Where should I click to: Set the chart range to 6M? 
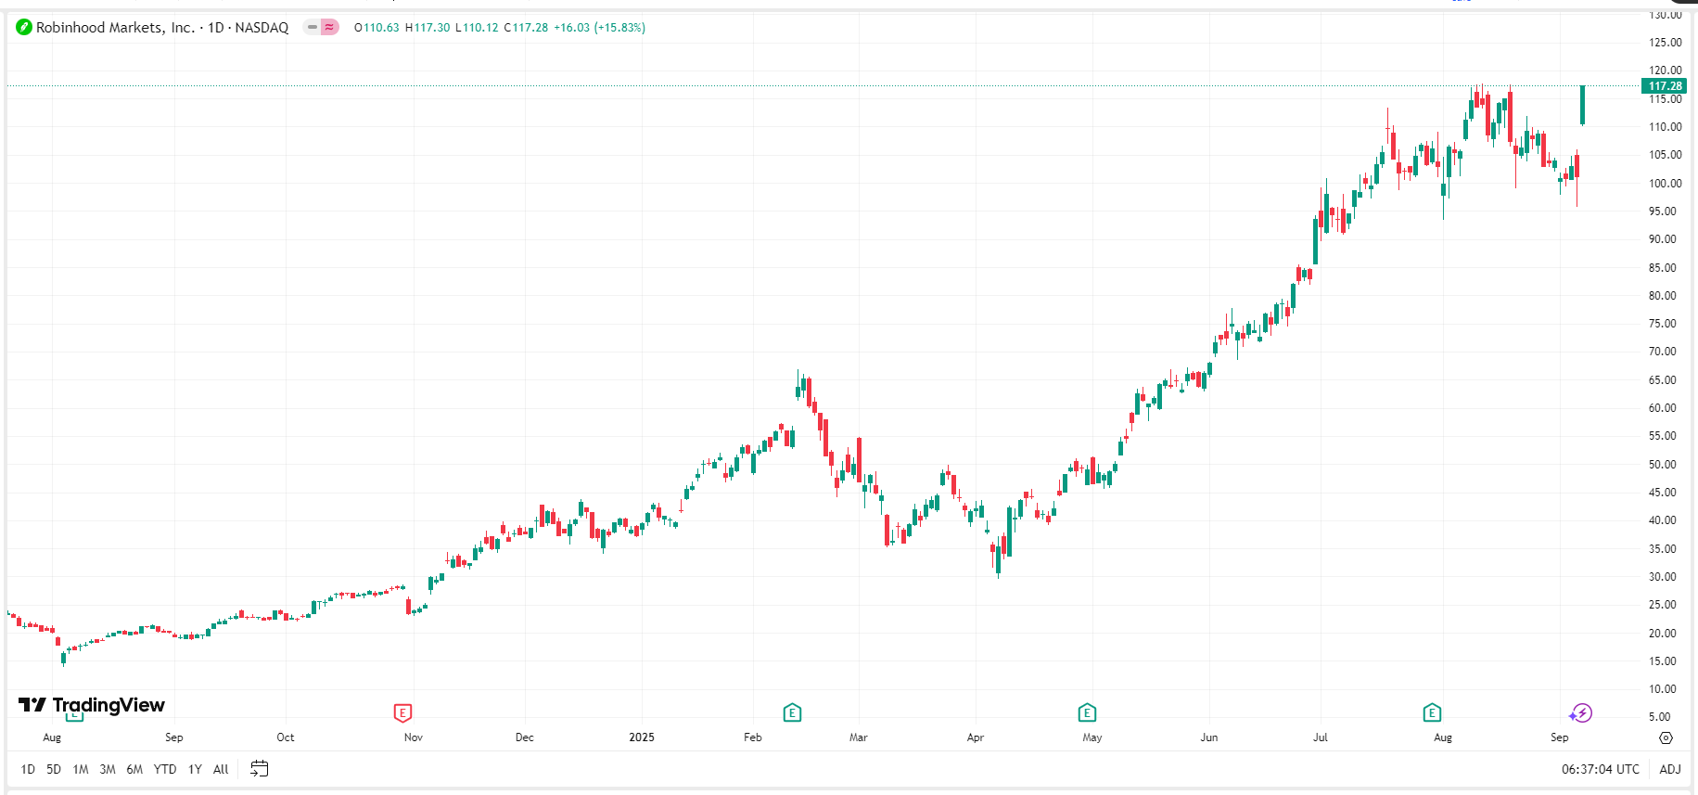pos(134,769)
